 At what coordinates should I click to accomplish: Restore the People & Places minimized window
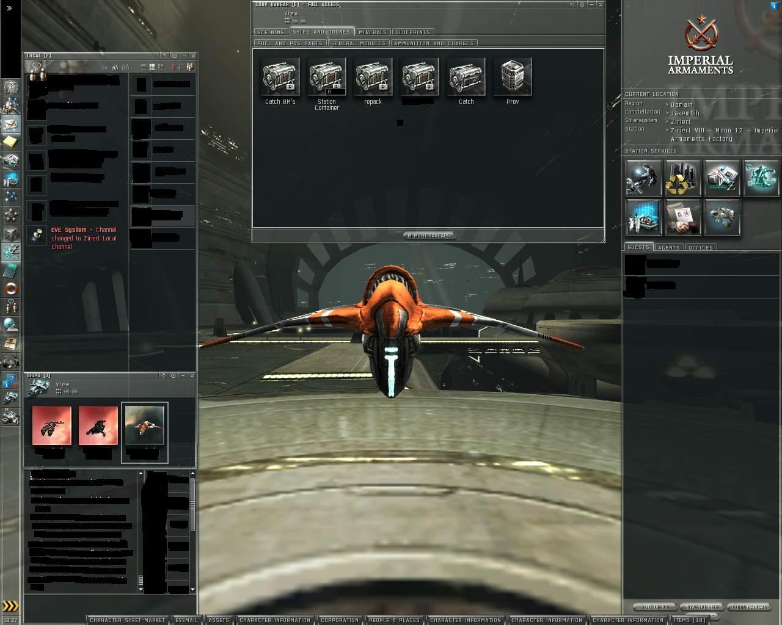(x=395, y=620)
